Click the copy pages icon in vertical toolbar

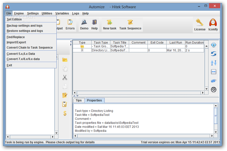point(65,69)
